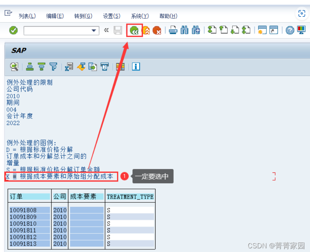Open the 帮助(H) menu
Viewport: 310px width, 252px height.
[168, 16]
